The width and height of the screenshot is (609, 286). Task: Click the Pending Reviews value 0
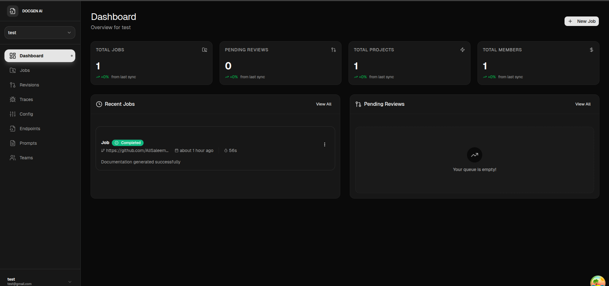(228, 66)
